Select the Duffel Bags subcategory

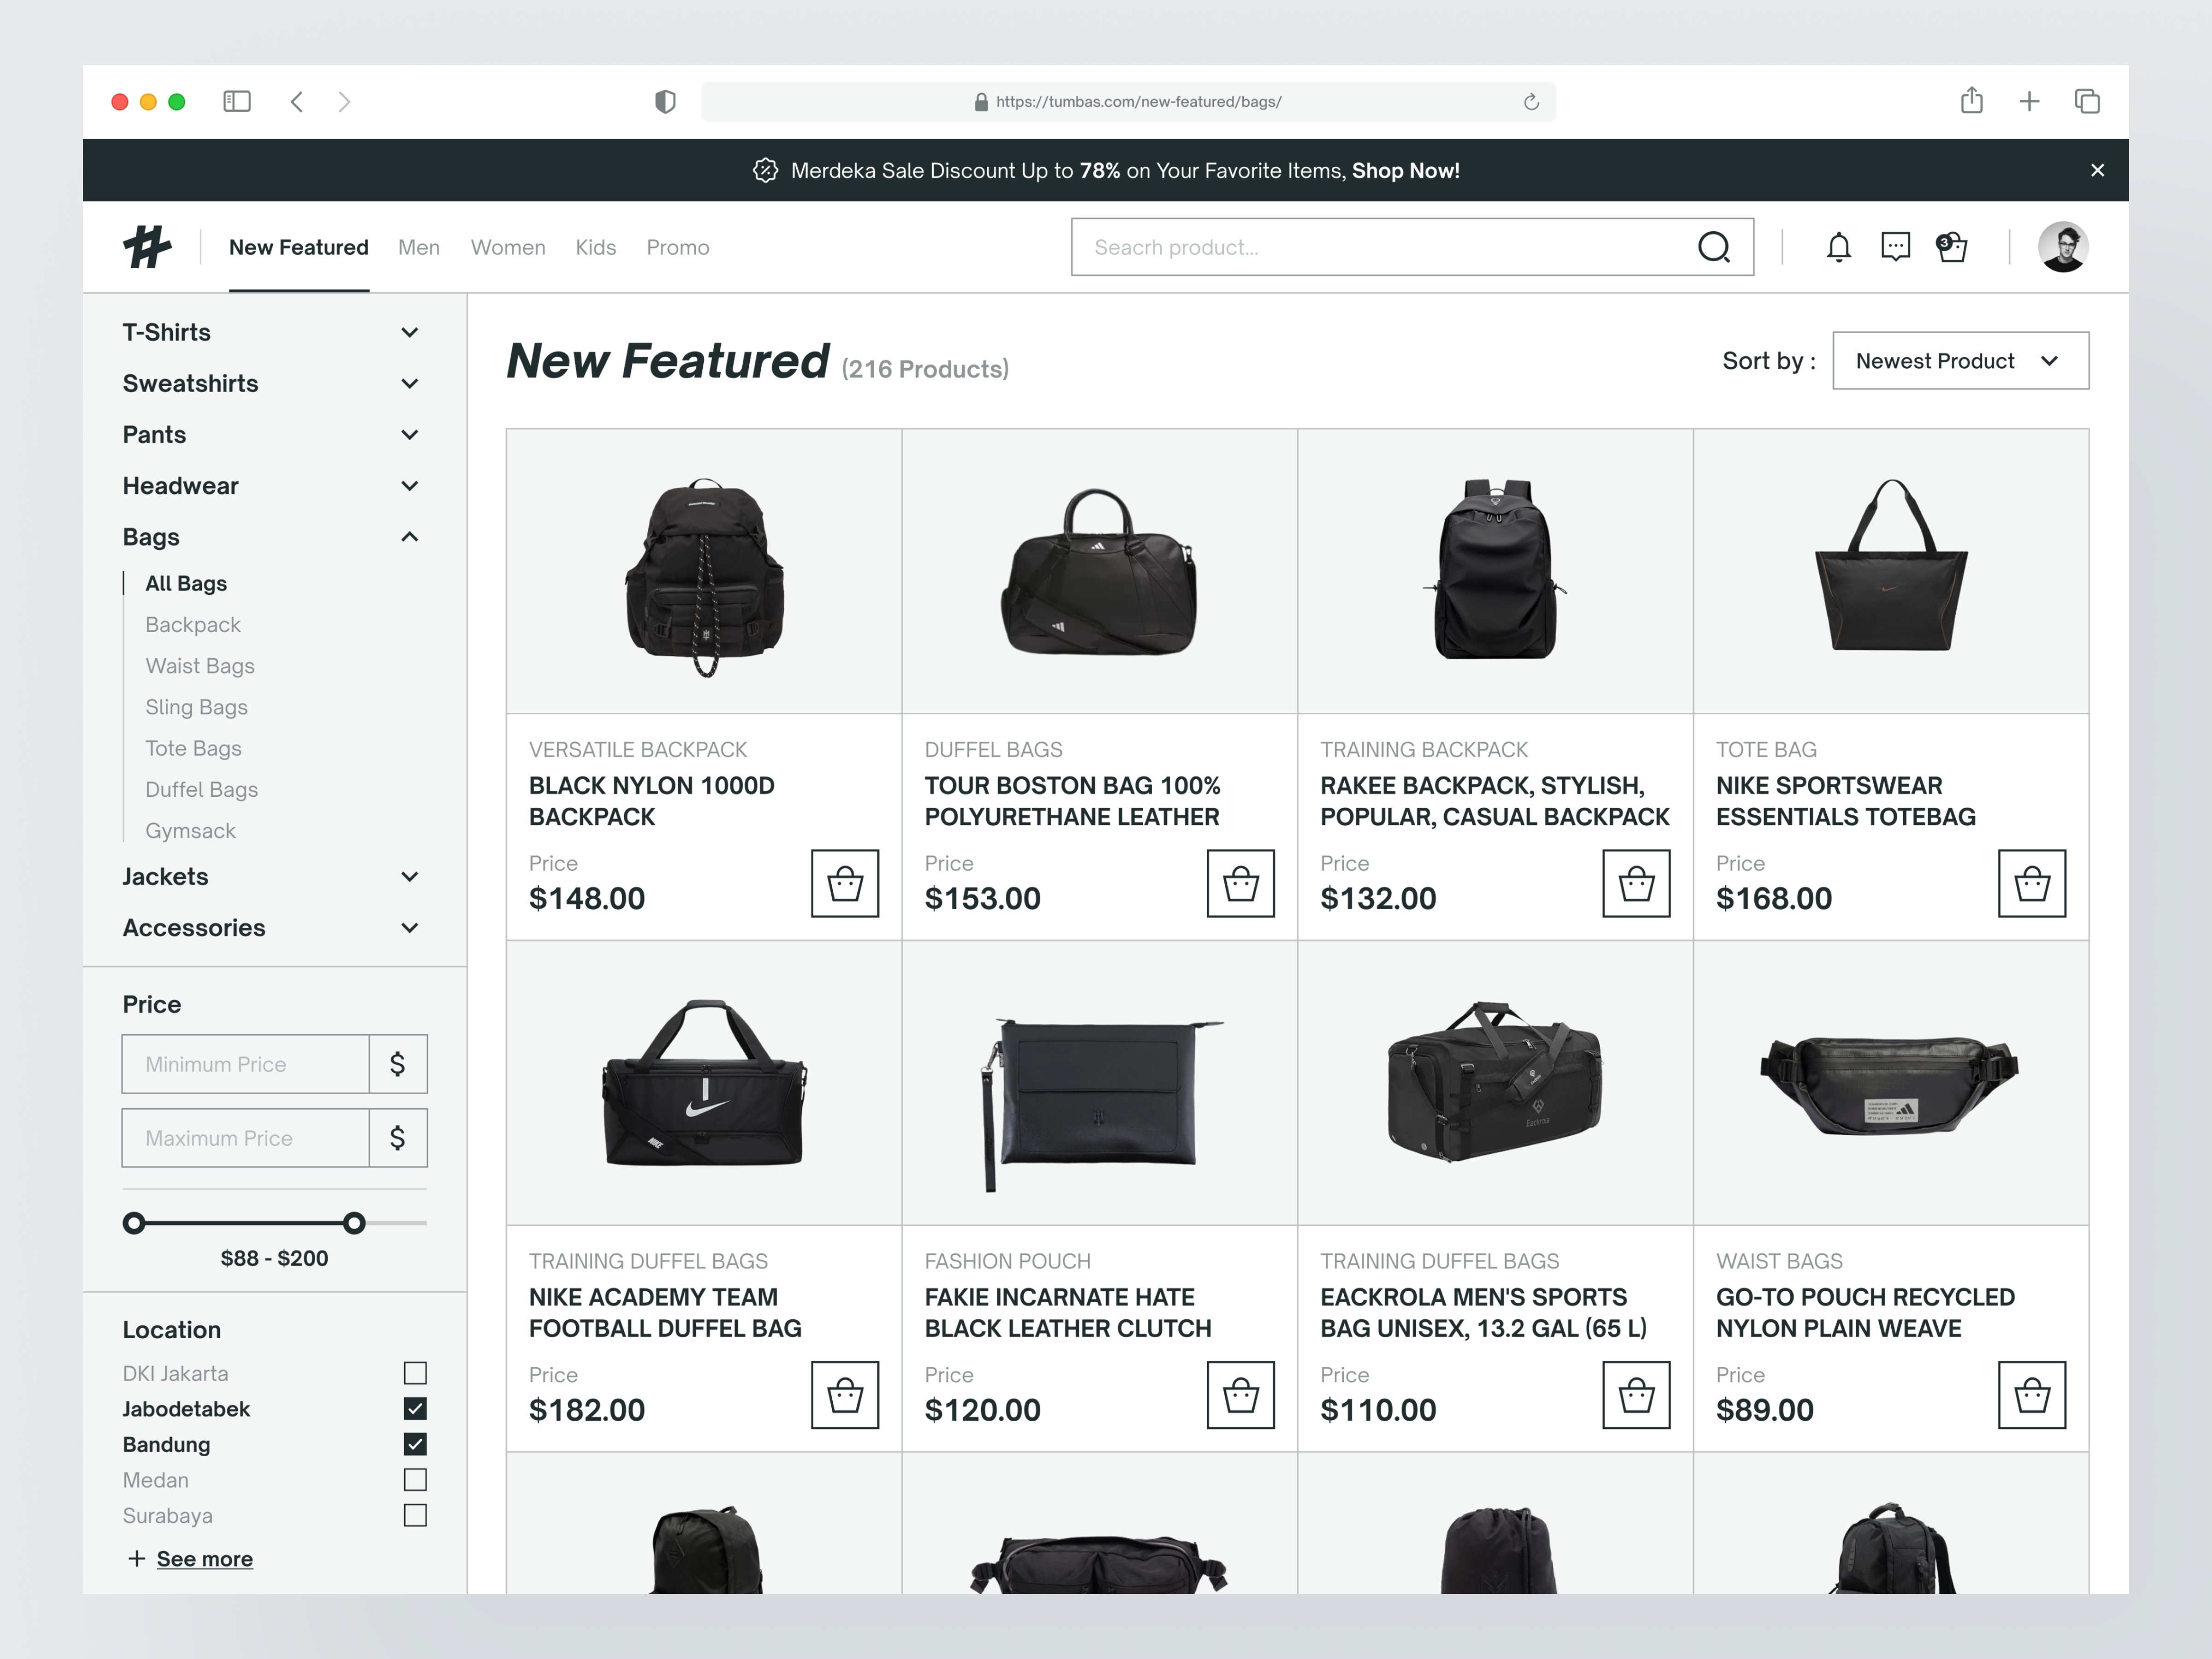(201, 789)
